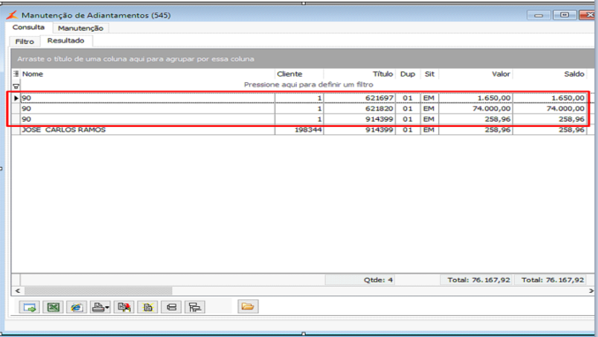This screenshot has width=598, height=337.
Task: Switch to the Manutenção tab
Action: [80, 28]
